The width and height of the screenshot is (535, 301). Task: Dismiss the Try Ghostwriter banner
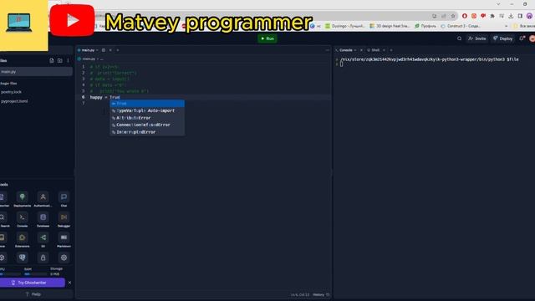click(x=69, y=283)
